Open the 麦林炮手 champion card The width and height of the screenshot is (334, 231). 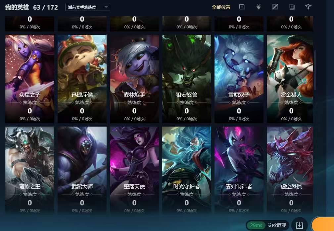134,79
